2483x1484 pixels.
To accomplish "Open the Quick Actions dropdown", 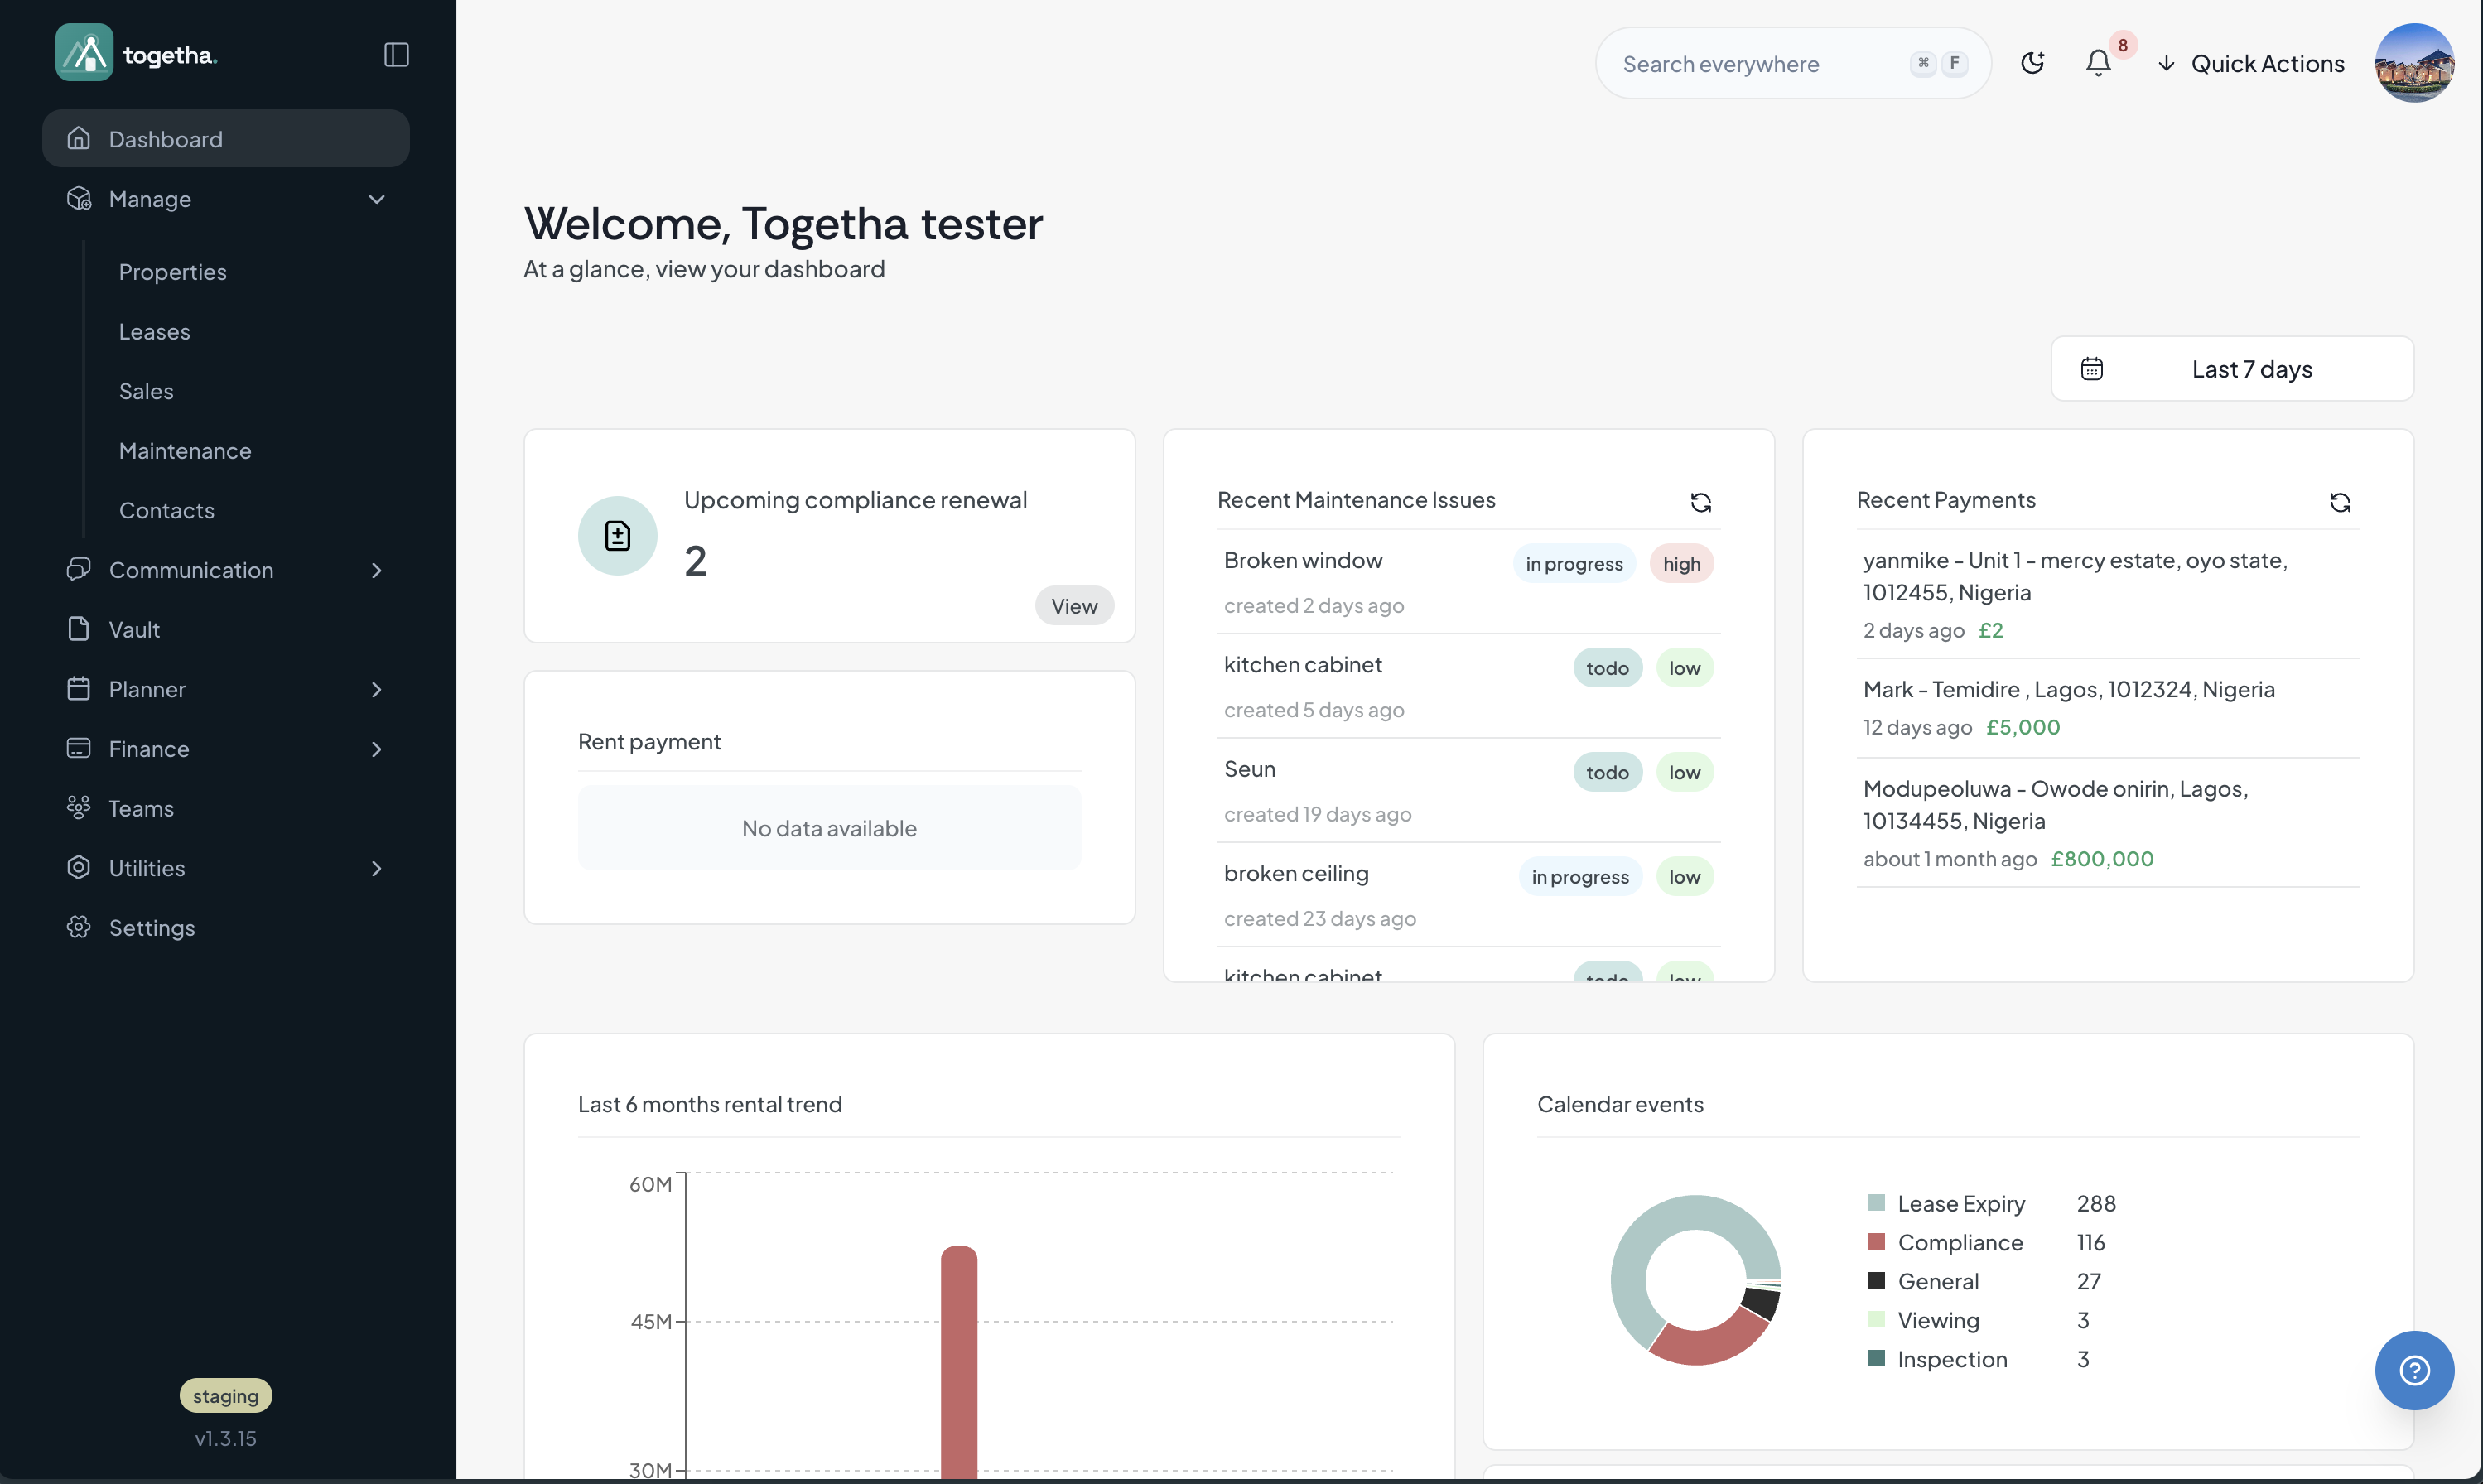I will click(x=2250, y=63).
